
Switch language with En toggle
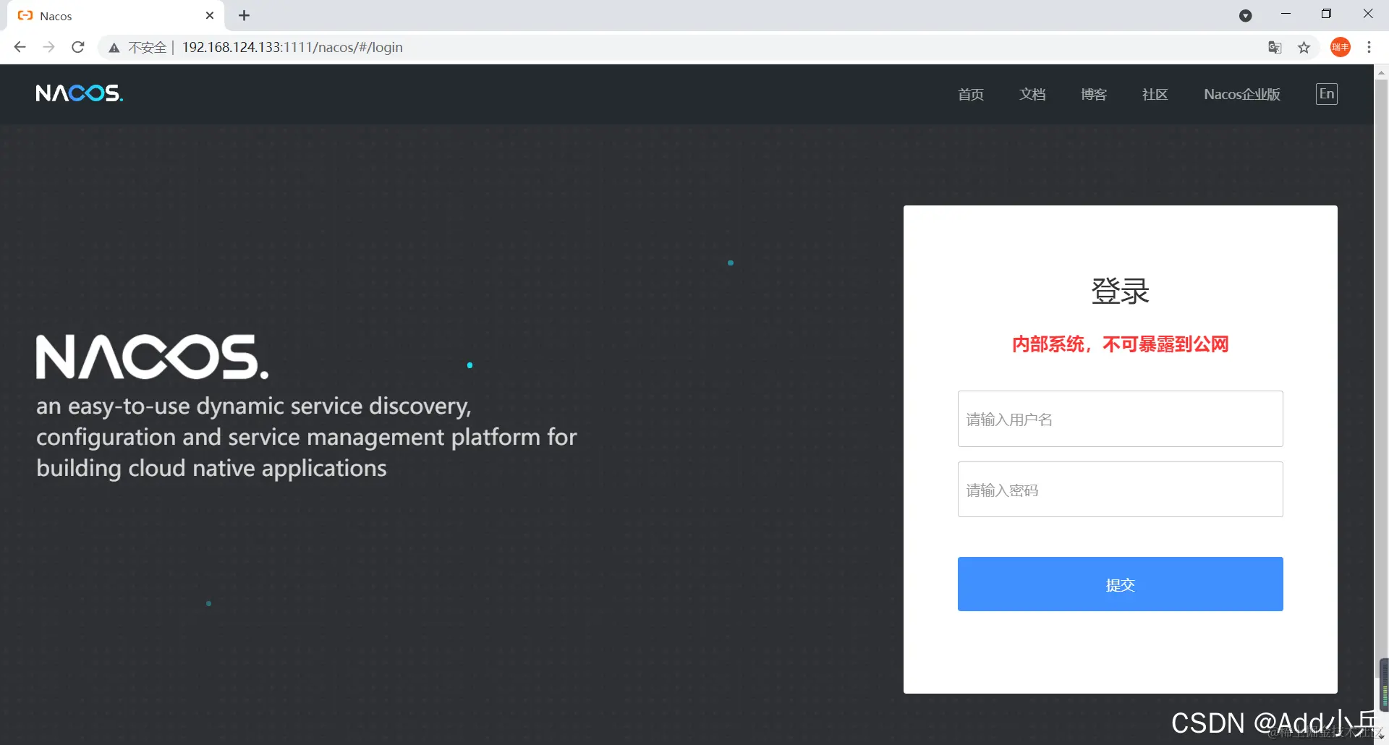coord(1327,94)
